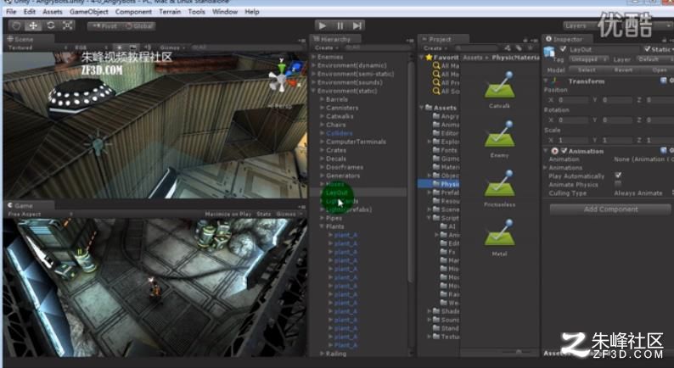
Task: Open the GameObject menu
Action: (x=89, y=12)
